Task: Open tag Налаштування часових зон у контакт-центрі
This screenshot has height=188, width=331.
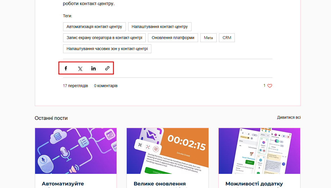Action: tap(107, 49)
